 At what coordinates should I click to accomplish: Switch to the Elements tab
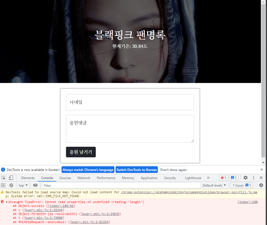[28, 178]
